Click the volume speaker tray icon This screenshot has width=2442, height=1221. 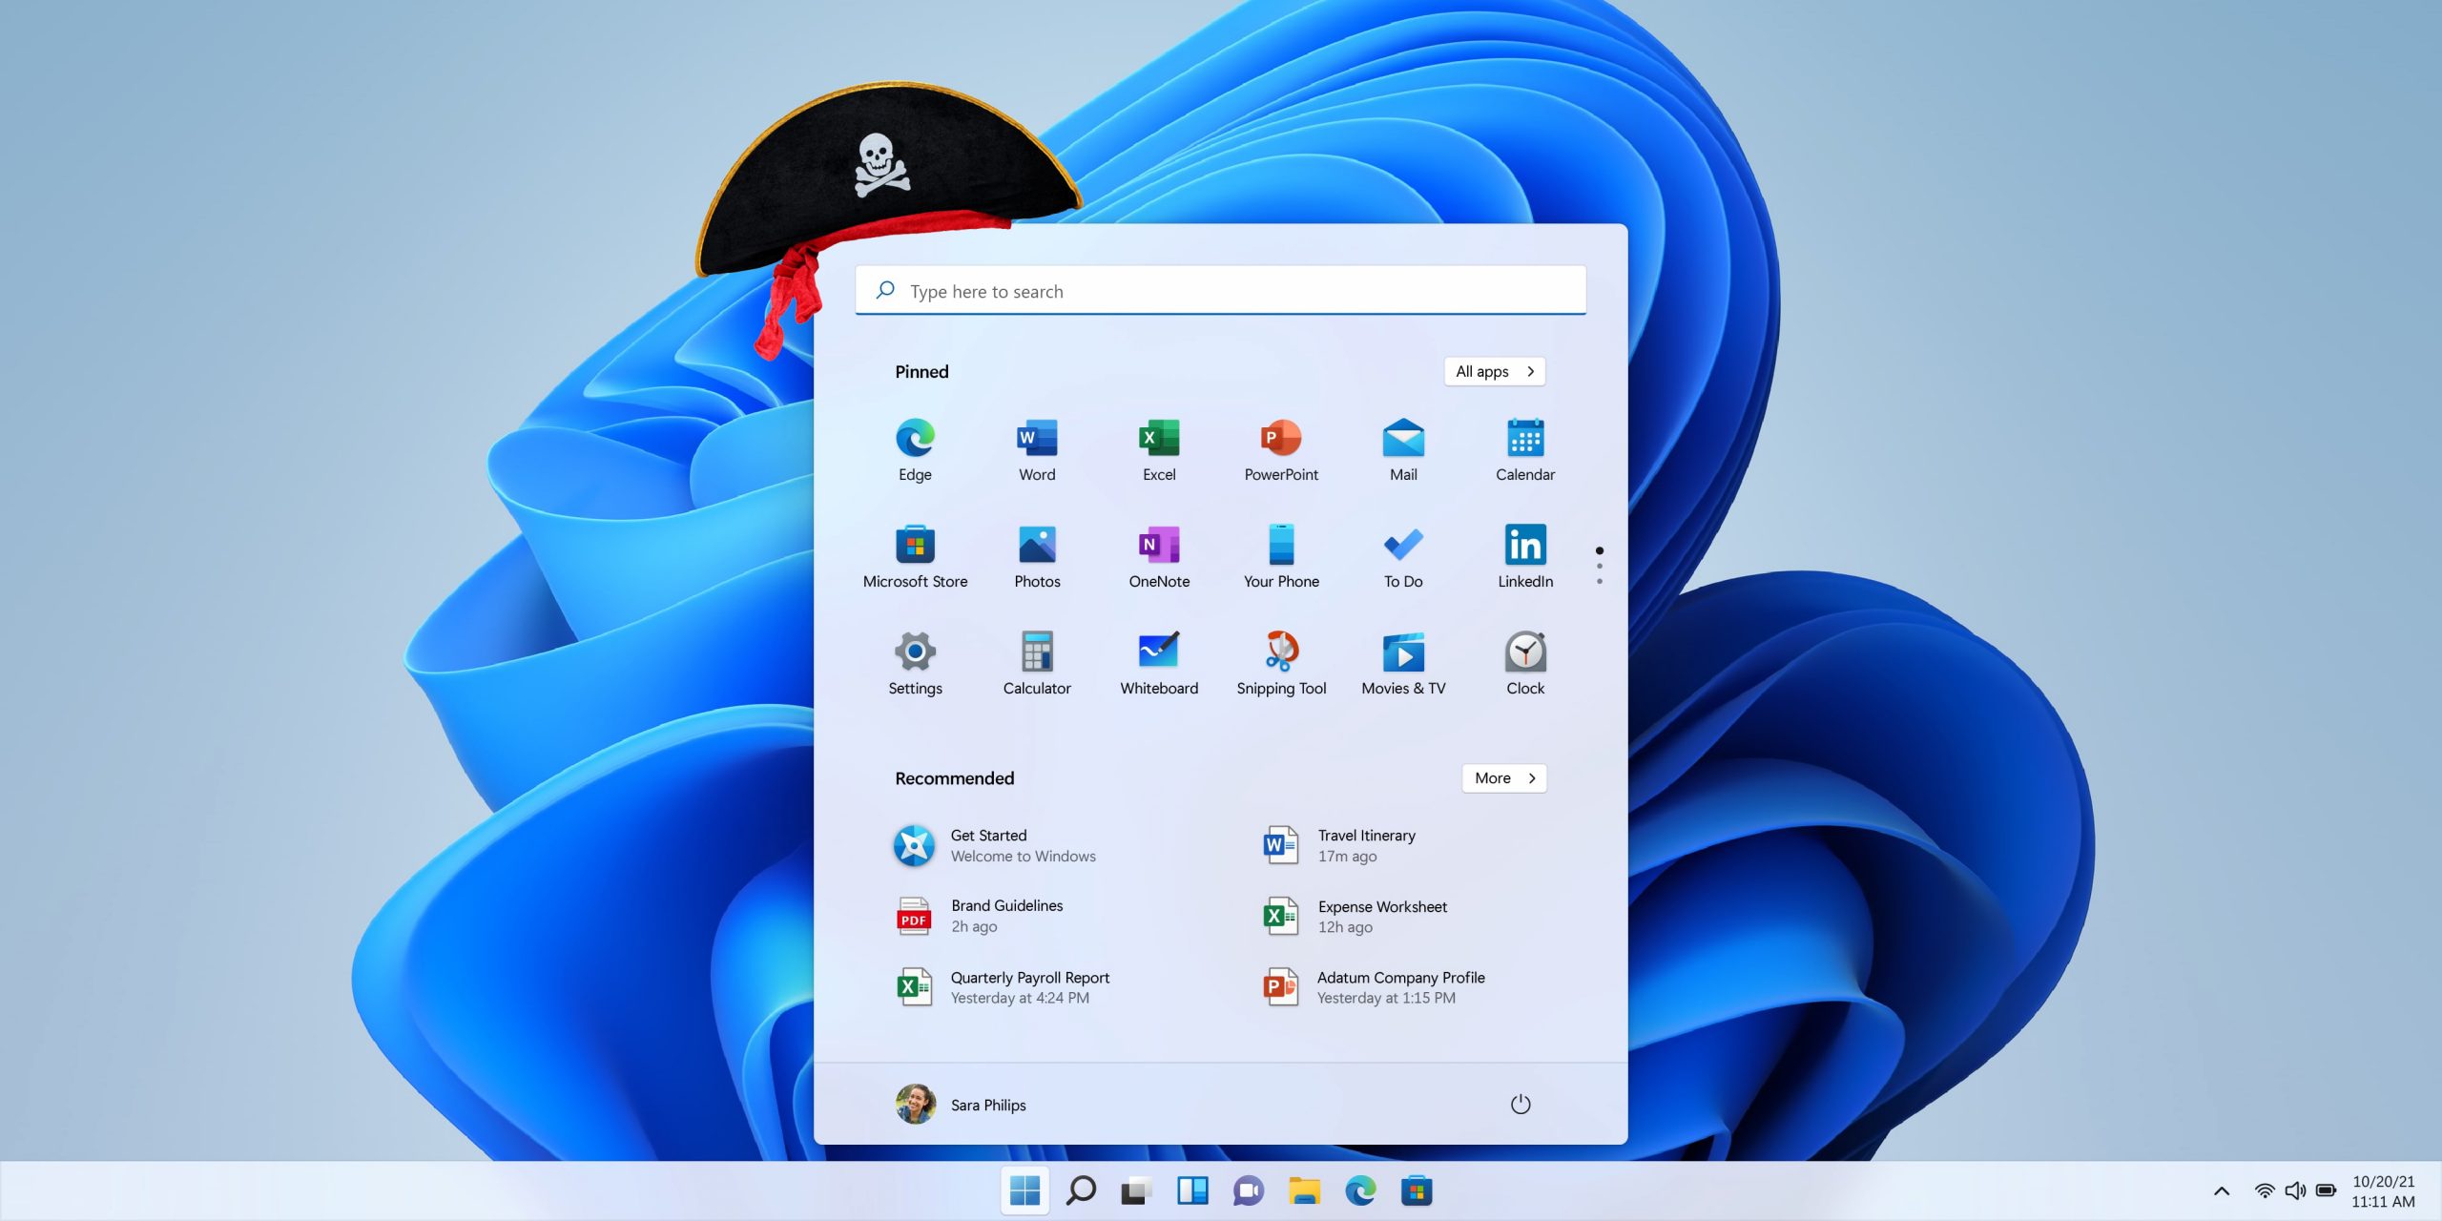click(x=2295, y=1190)
